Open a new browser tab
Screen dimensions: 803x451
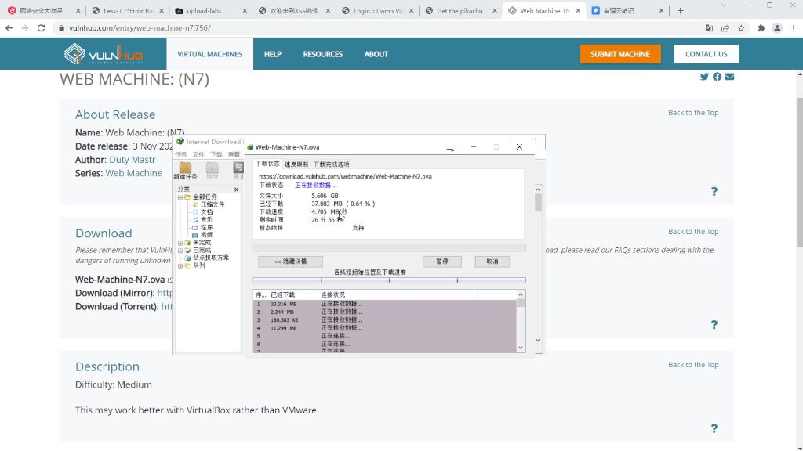pyautogui.click(x=680, y=10)
